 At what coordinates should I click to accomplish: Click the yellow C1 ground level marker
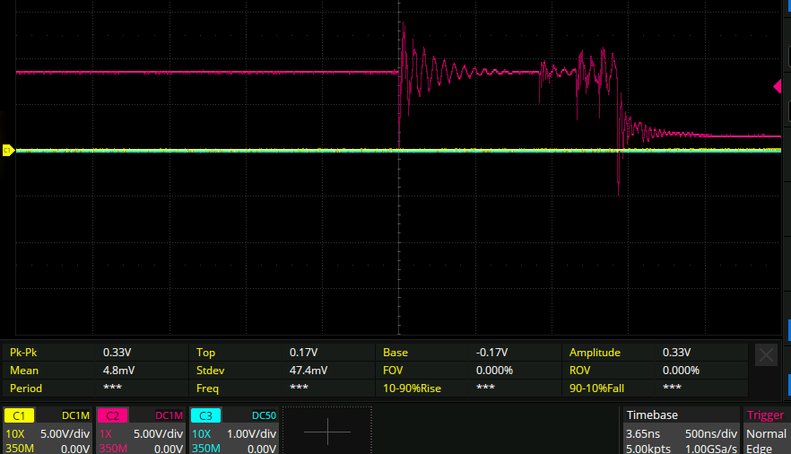tap(8, 150)
